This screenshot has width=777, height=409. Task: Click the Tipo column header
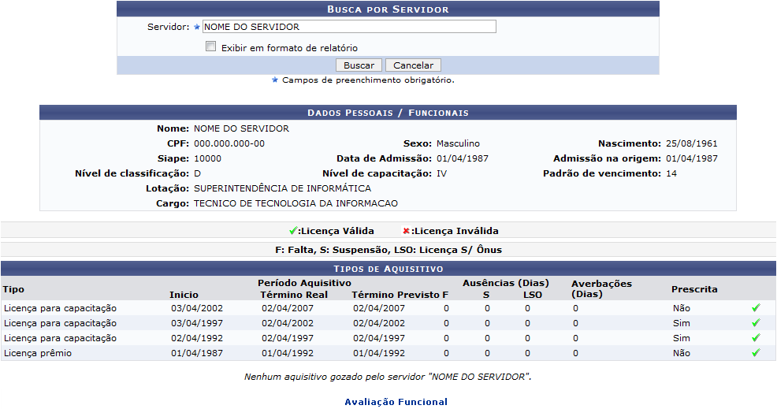click(13, 289)
